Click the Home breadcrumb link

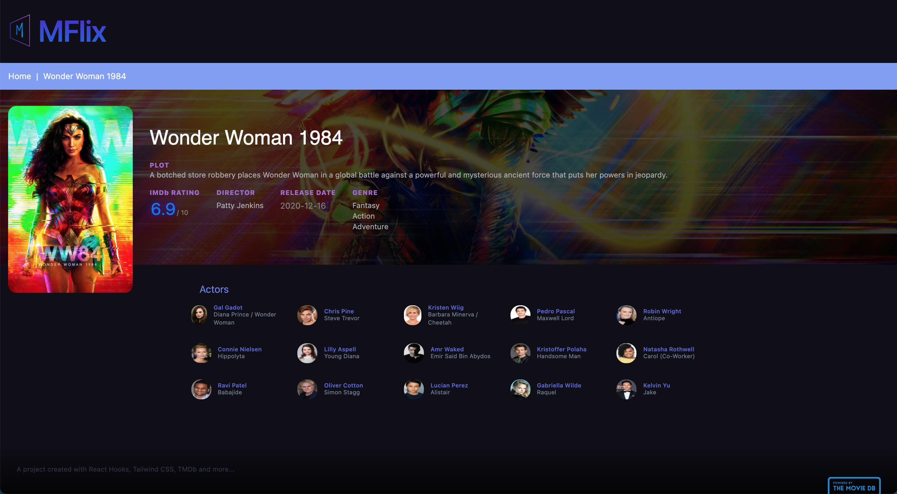click(20, 76)
